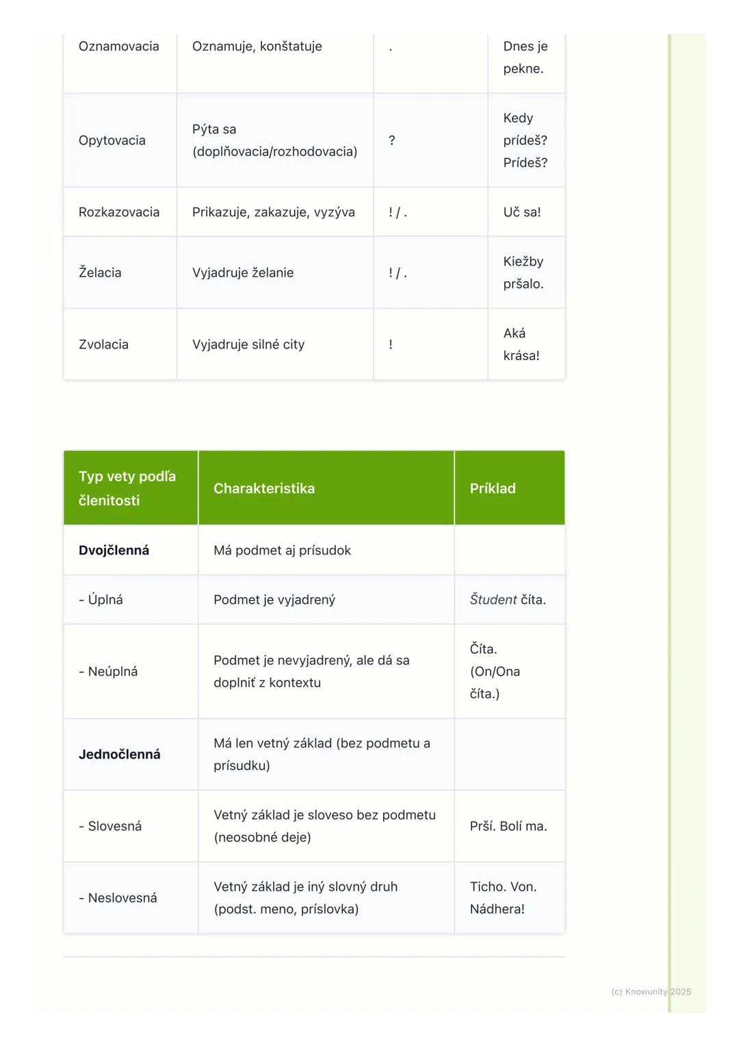Click the '- Neúplná' table cell
Image resolution: width=739 pixels, height=1046 pixels.
(x=108, y=672)
